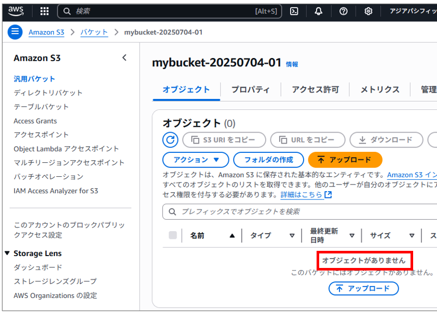Click the オブジェクト (0) section heading
The width and height of the screenshot is (437, 312).
click(199, 123)
